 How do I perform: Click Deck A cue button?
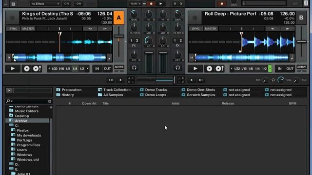[27, 69]
